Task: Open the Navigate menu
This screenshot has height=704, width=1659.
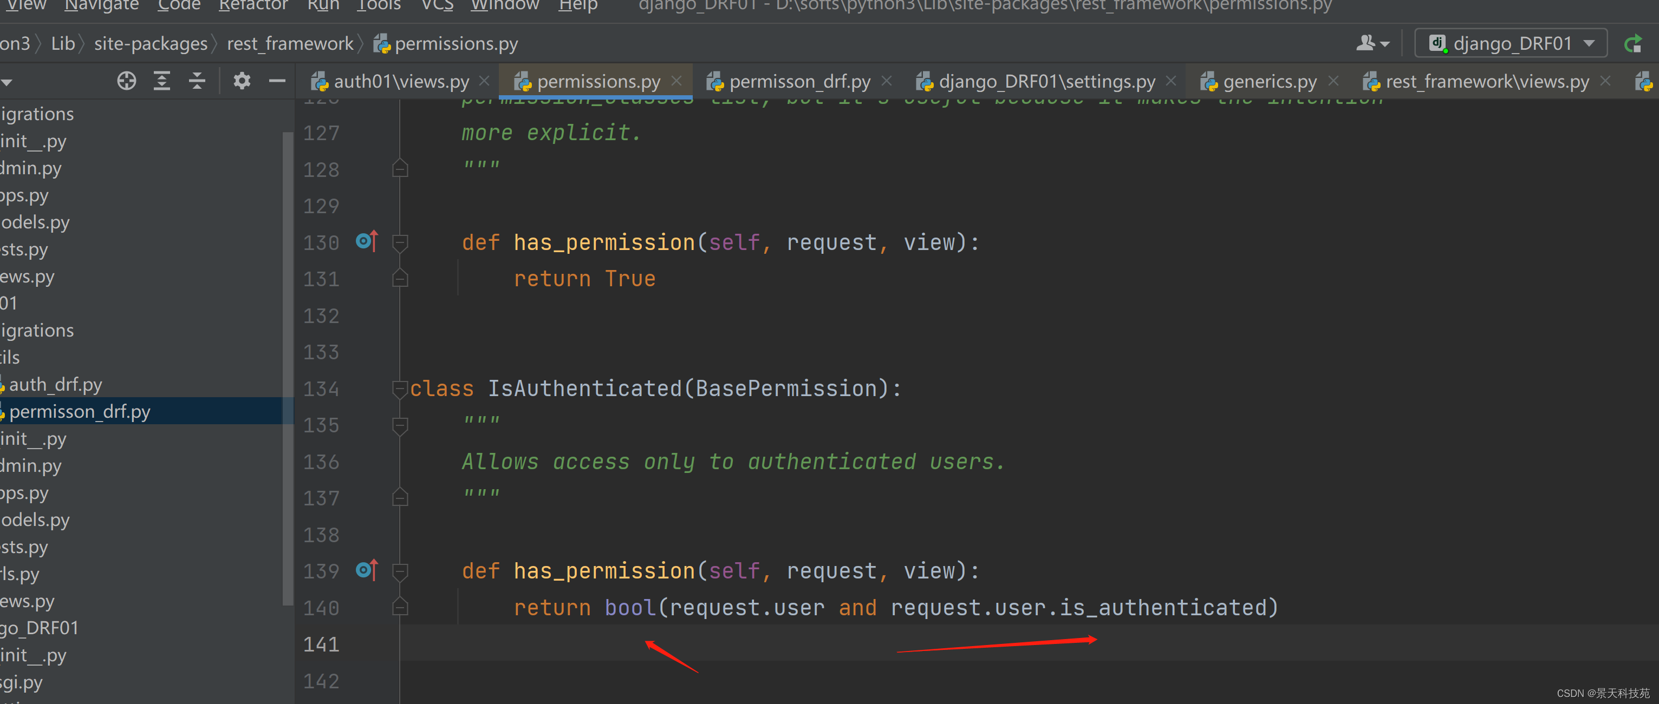Action: click(101, 6)
